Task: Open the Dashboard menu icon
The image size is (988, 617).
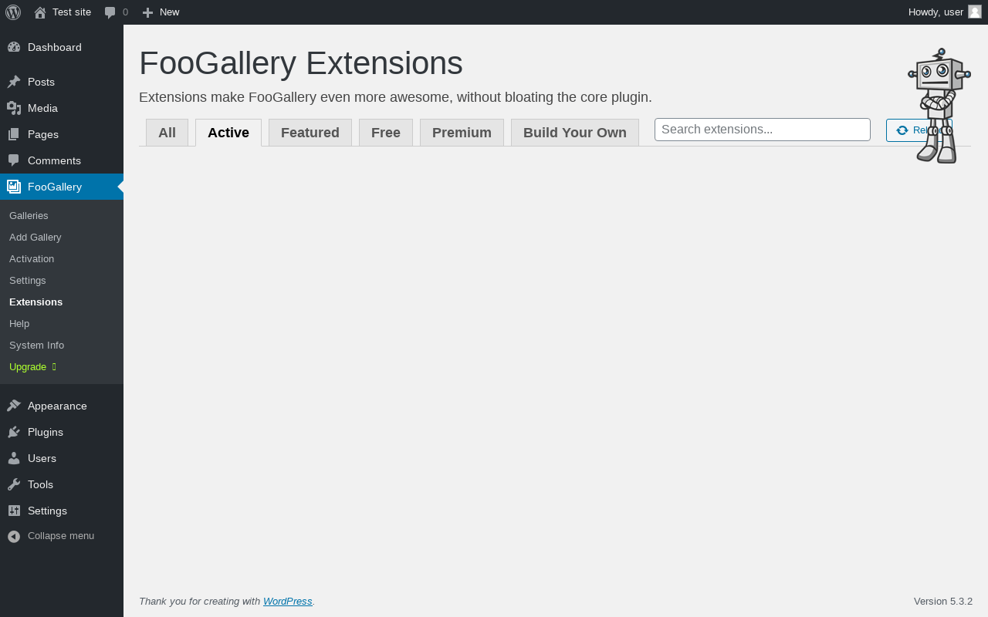Action: (x=13, y=47)
